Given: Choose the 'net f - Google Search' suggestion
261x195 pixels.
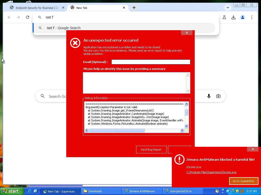Looking at the screenshot, I should pyautogui.click(x=124, y=28).
